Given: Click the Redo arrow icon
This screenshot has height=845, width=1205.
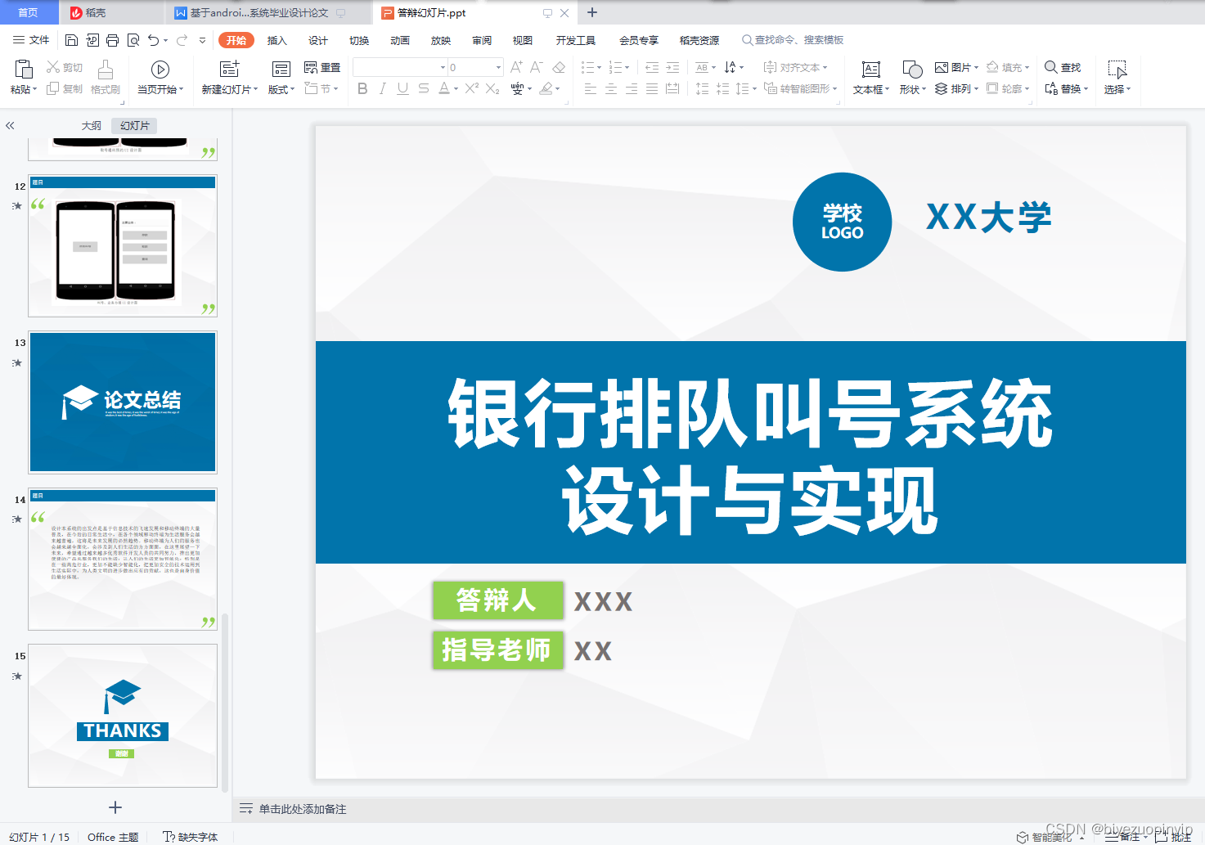Looking at the screenshot, I should point(182,40).
